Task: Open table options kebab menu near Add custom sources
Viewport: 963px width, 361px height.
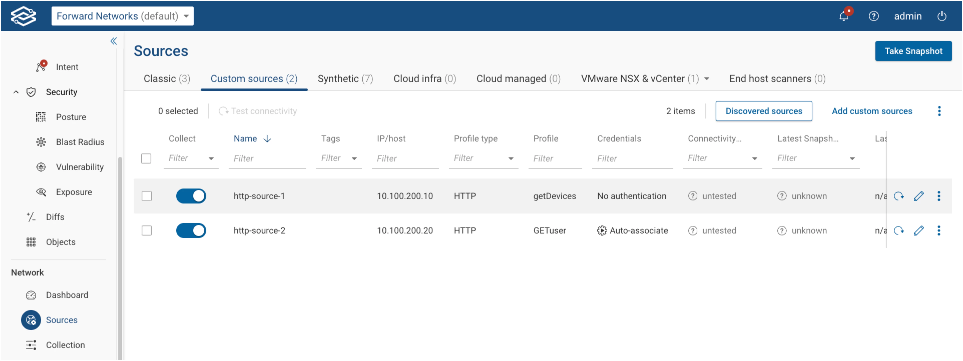Action: [939, 111]
